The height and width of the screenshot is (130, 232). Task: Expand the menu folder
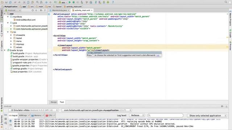pyautogui.click(x=11, y=41)
